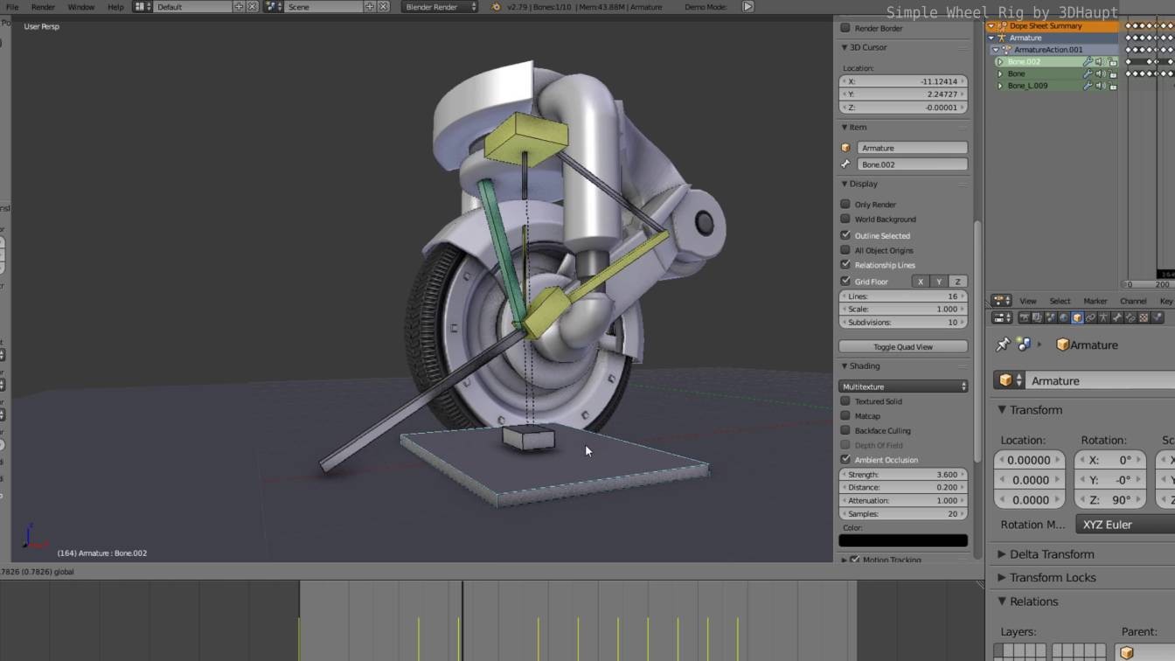1175x661 pixels.
Task: Disable Ambient Occlusion shading
Action: pos(845,459)
